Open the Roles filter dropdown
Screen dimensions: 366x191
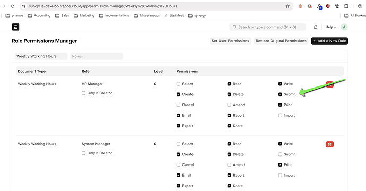point(97,56)
